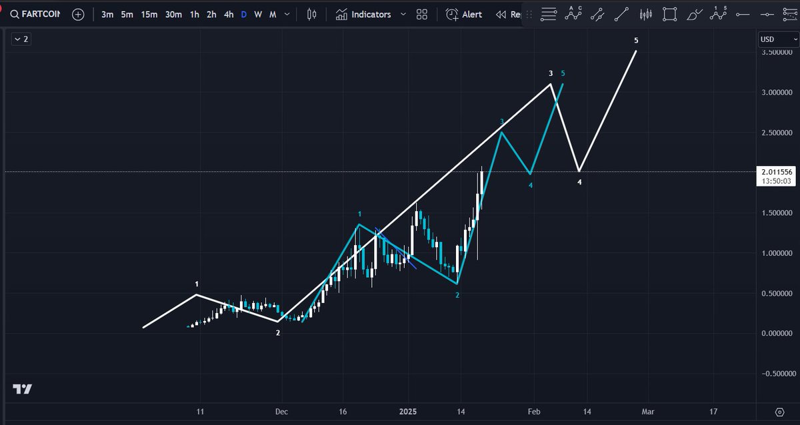Select the Elliott impulse wave 1-5 tool
The image size is (800, 425).
tap(719, 14)
